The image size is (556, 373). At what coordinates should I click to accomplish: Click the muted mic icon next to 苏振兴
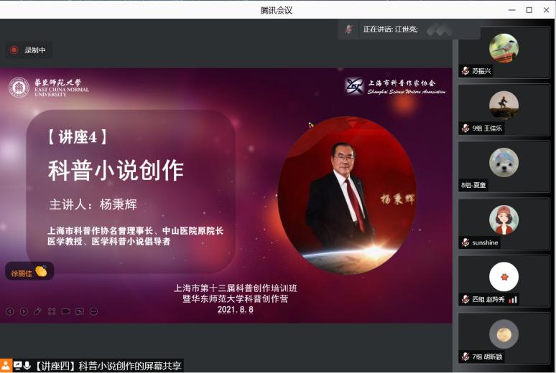[465, 71]
